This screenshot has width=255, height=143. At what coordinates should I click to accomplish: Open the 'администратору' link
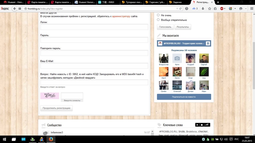coord(121,16)
